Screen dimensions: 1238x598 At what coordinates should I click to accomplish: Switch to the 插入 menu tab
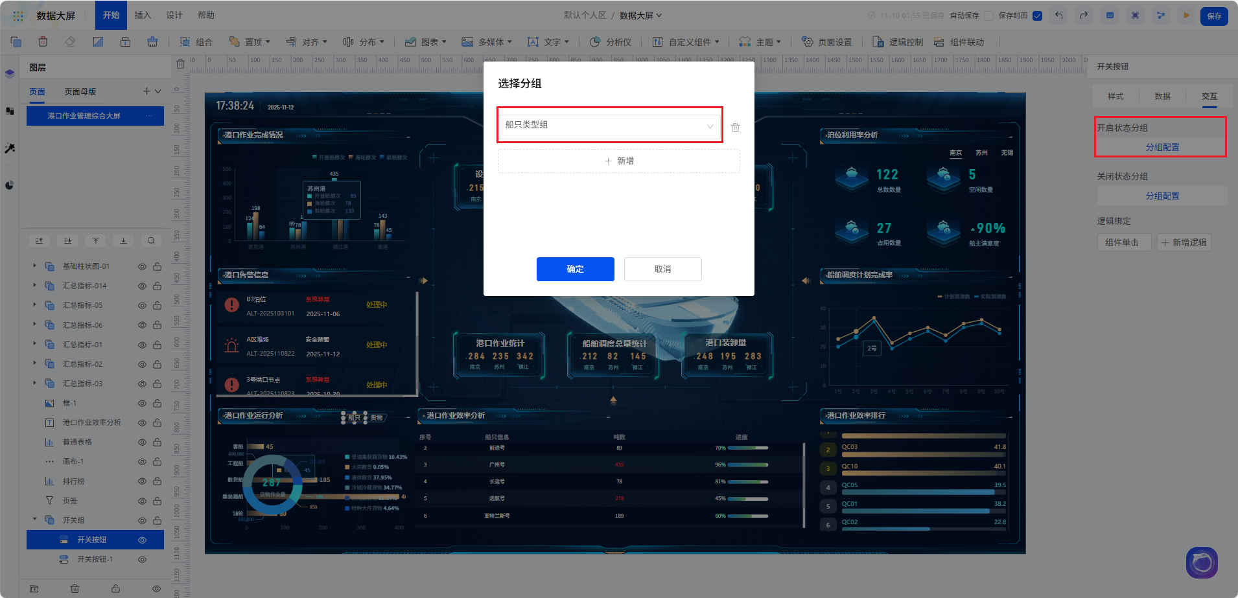(143, 16)
